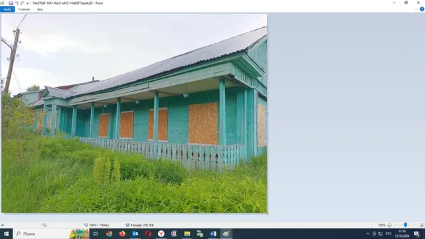425x239 pixels.
Task: Open Word from the taskbar
Action: click(x=213, y=234)
